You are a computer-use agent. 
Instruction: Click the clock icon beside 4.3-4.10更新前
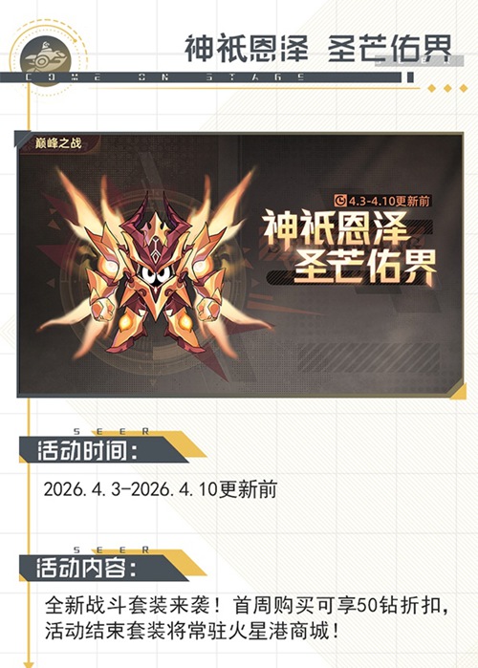tap(340, 200)
